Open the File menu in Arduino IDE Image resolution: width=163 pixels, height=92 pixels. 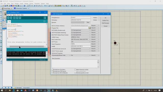coord(8,15)
